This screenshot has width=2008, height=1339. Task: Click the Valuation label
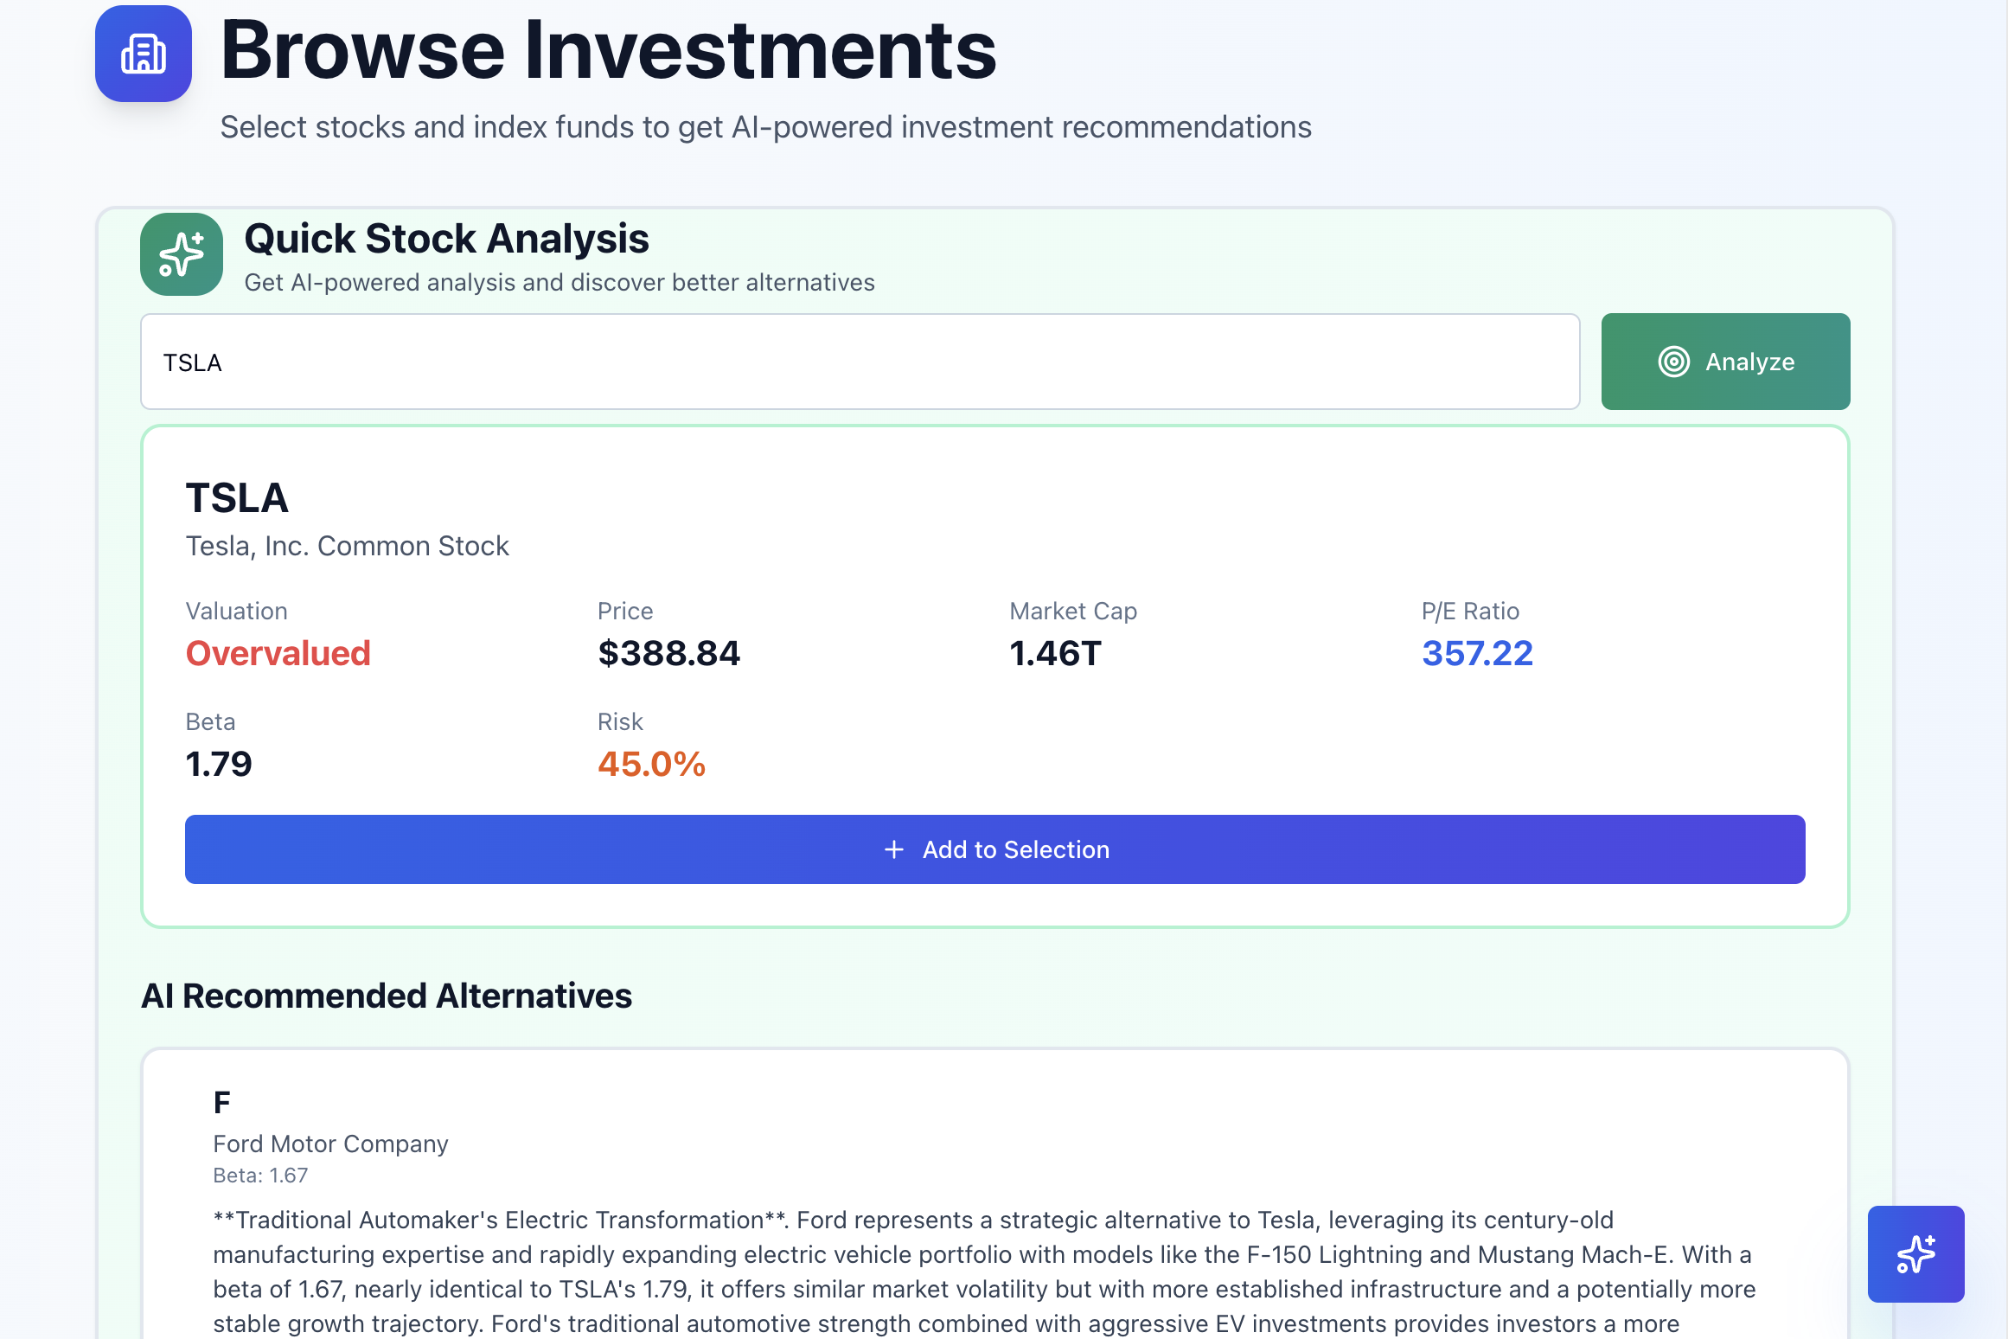pos(236,611)
